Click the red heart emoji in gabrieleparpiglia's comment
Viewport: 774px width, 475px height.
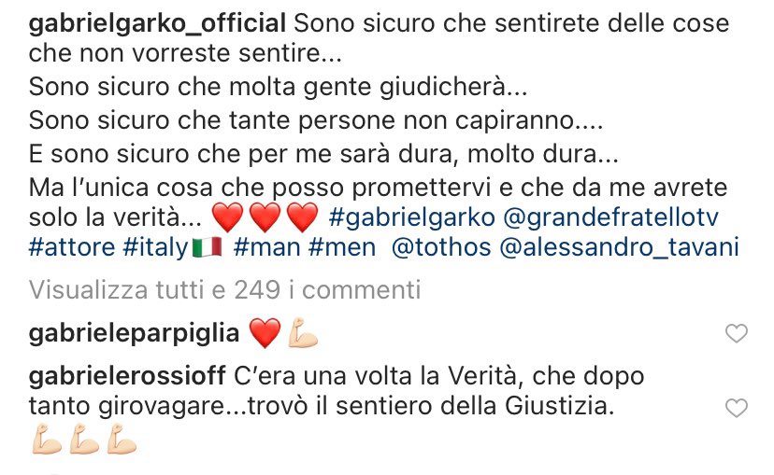tap(265, 333)
